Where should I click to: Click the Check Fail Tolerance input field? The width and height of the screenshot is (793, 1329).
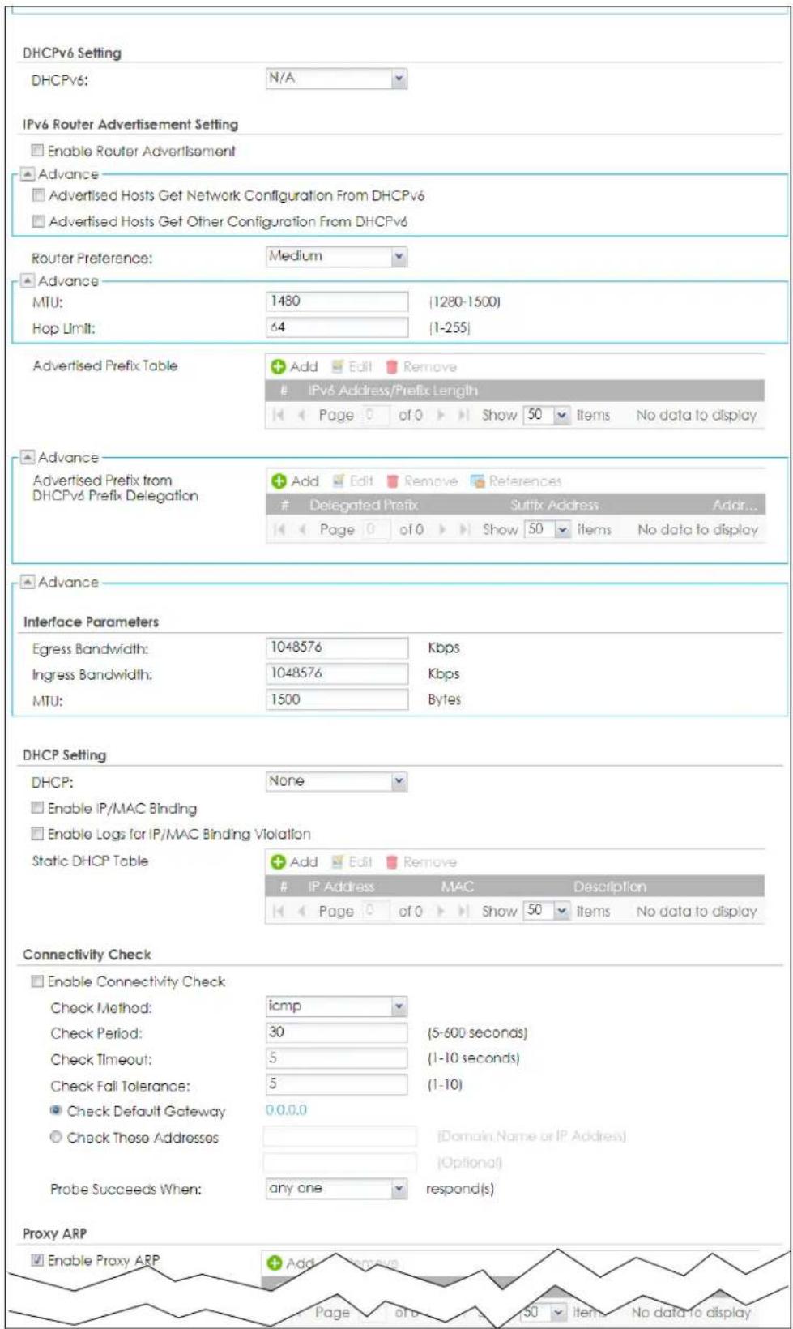pyautogui.click(x=337, y=1084)
